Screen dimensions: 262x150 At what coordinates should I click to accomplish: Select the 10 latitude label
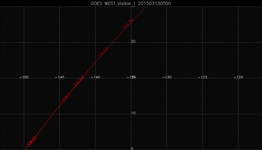coord(133,113)
